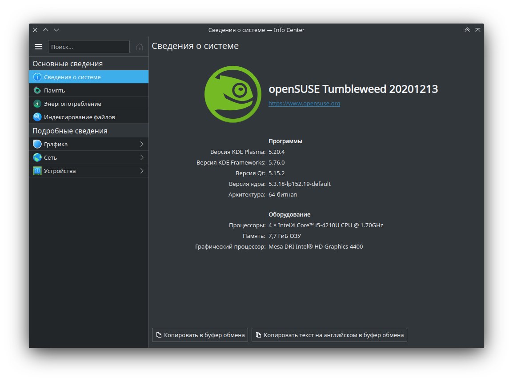Click the Графика blue sphere icon
Viewport: 513px width, 382px height.
[37, 144]
